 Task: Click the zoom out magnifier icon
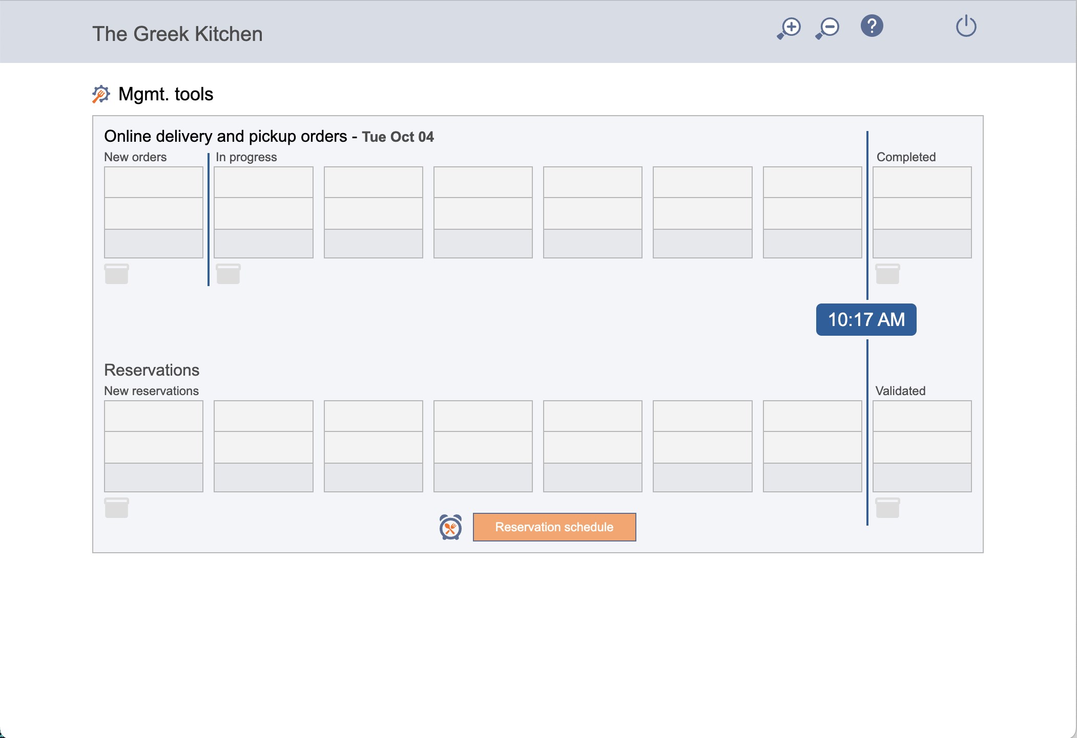tap(827, 28)
